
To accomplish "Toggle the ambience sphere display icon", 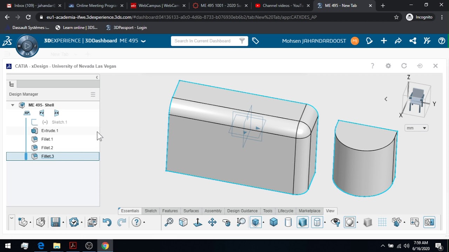I will [x=350, y=222].
